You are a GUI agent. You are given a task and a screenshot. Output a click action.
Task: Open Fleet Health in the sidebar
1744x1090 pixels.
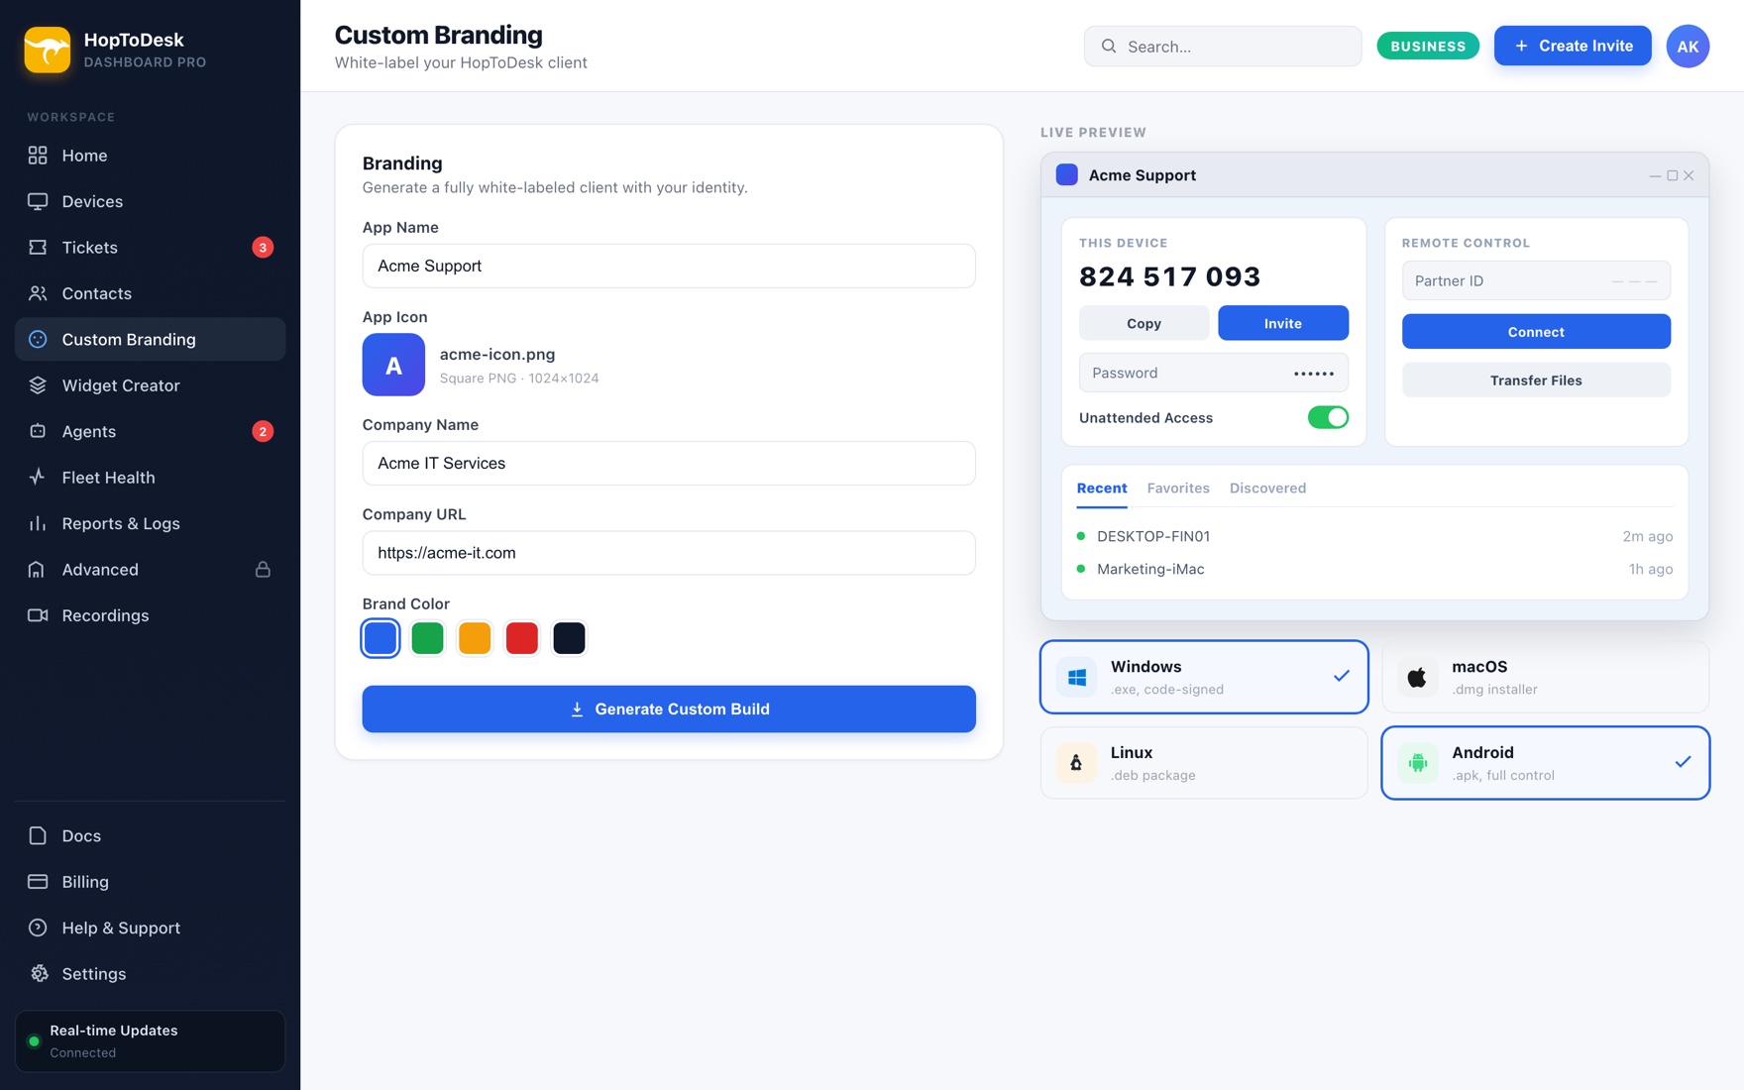click(150, 478)
